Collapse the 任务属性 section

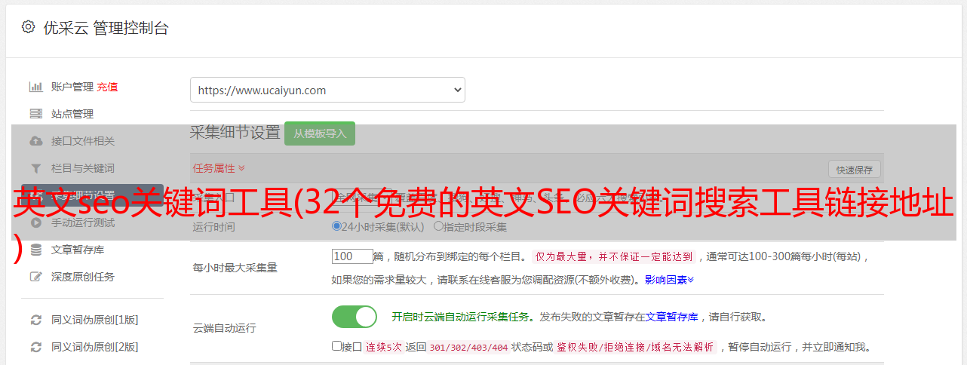click(219, 168)
